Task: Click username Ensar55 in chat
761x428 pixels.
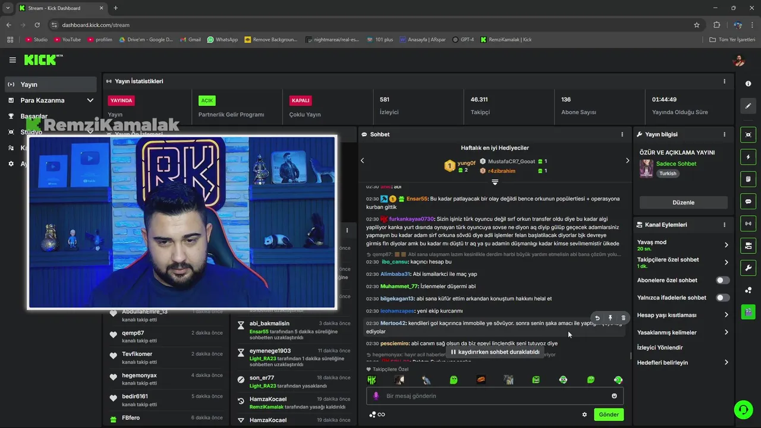Action: pyautogui.click(x=417, y=199)
